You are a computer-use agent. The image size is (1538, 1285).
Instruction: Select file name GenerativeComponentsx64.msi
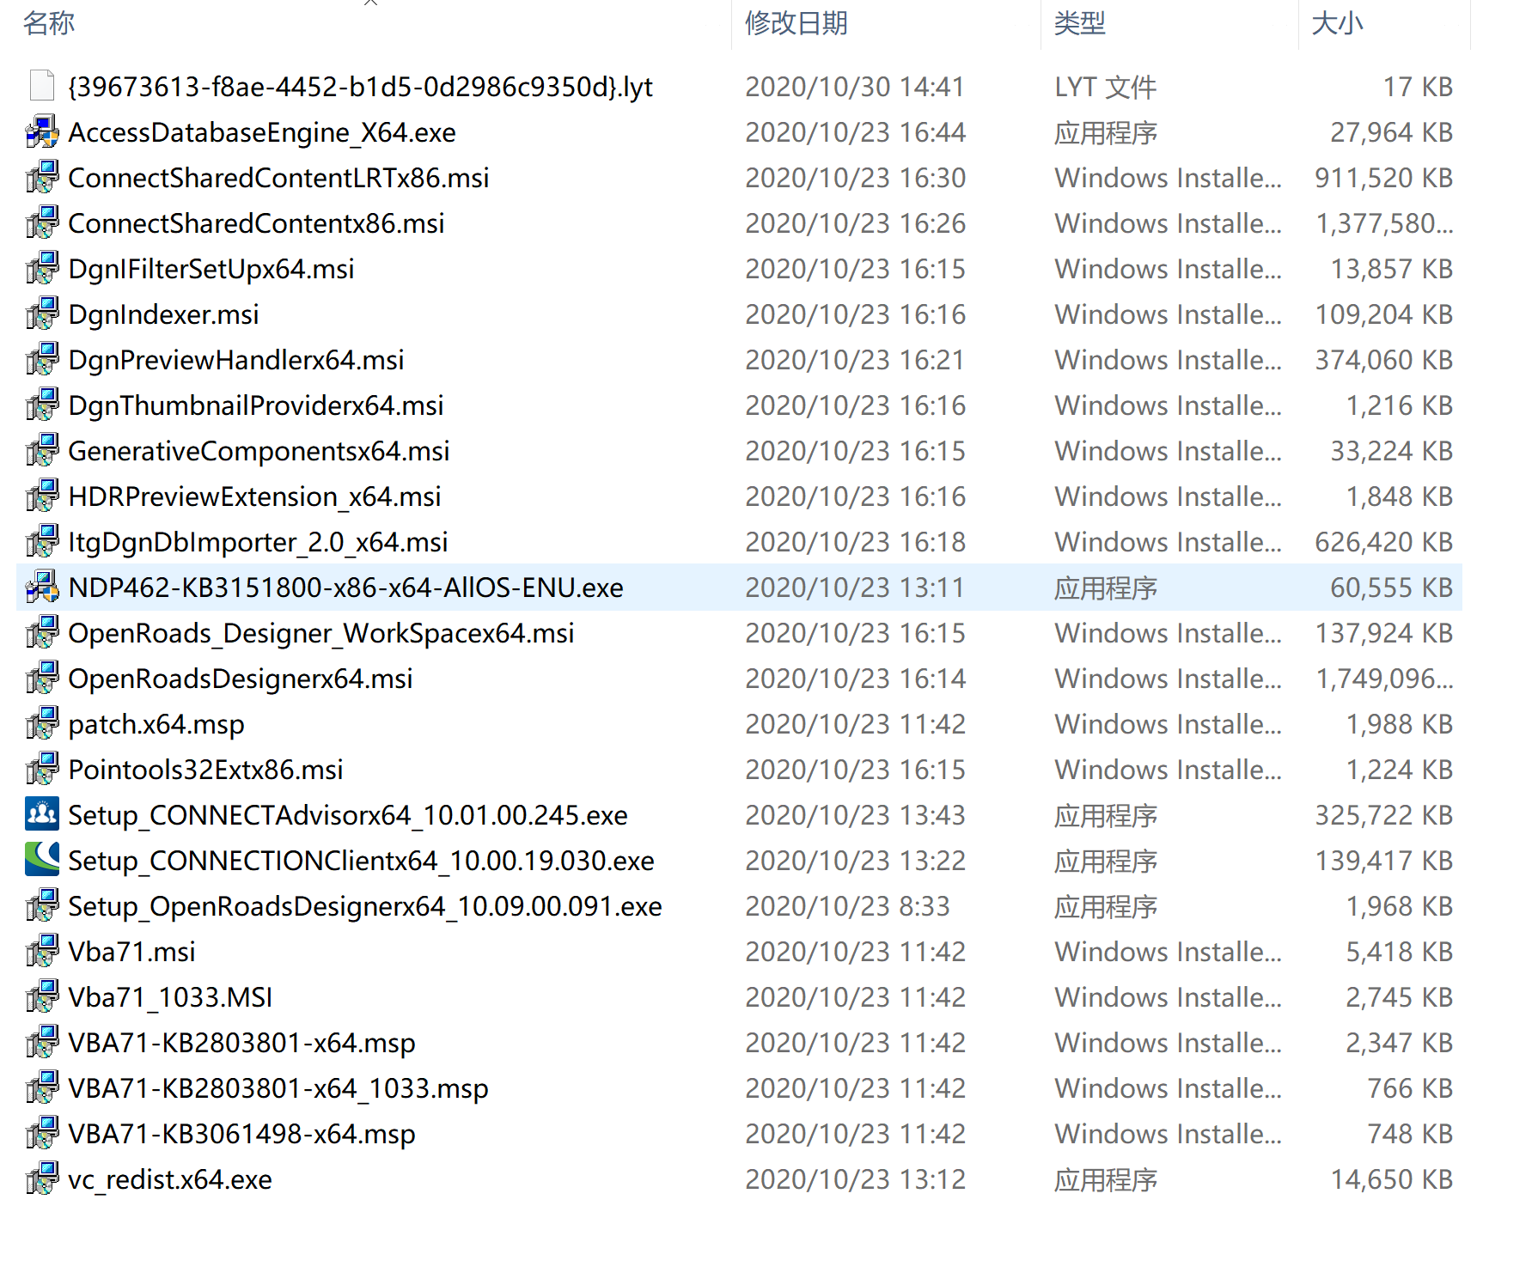point(259,451)
